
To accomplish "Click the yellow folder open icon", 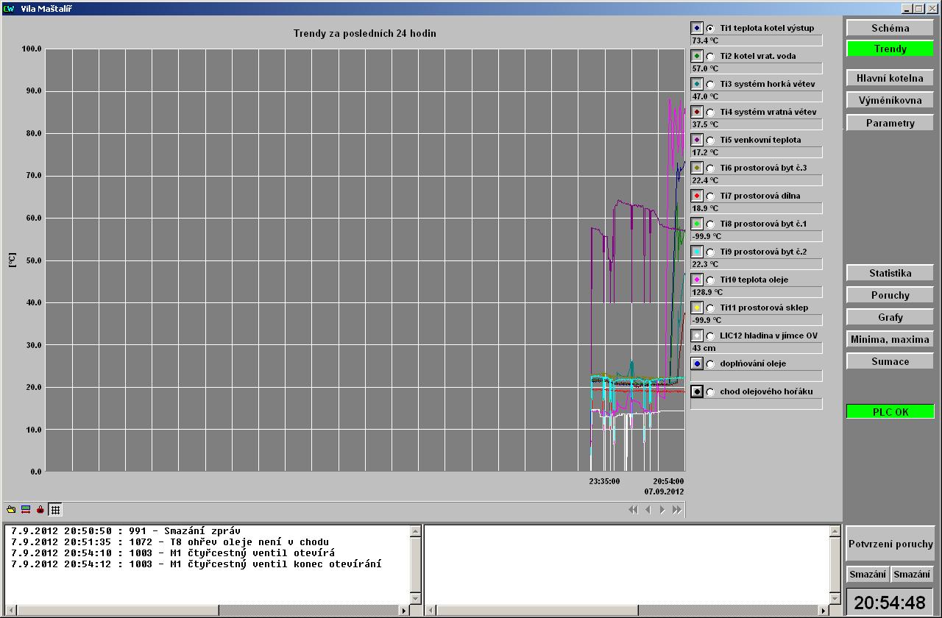I will [11, 509].
